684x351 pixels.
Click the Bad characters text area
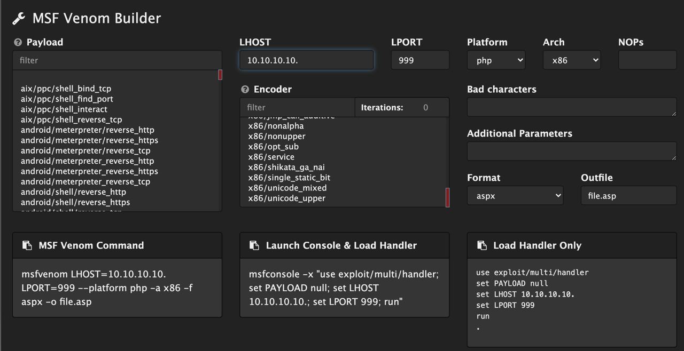pos(572,107)
